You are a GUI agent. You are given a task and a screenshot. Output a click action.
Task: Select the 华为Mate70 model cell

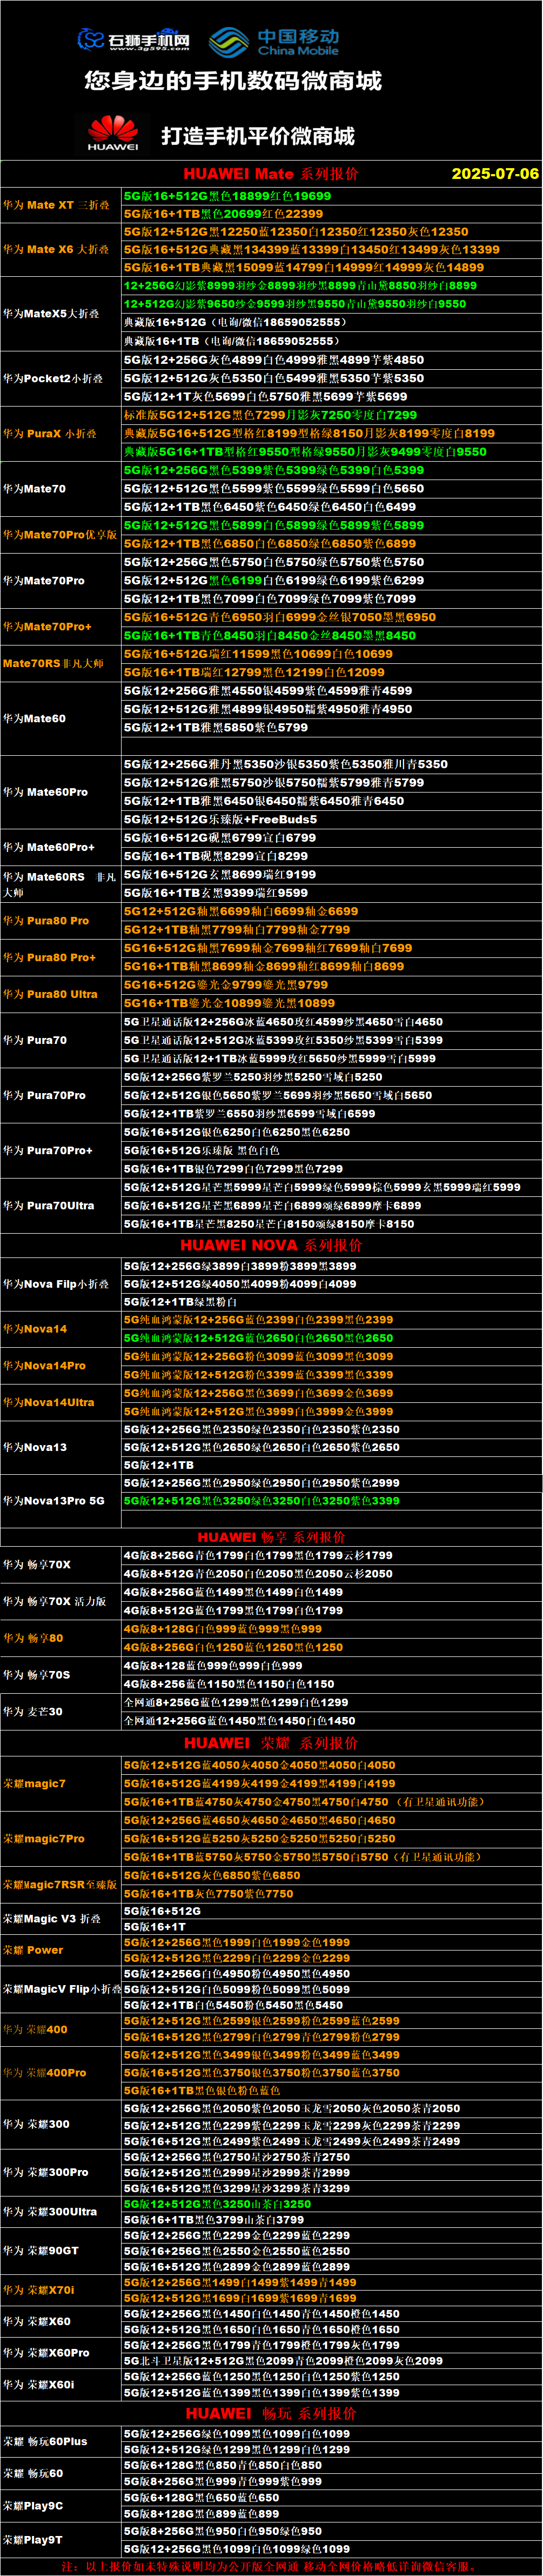[x=61, y=489]
